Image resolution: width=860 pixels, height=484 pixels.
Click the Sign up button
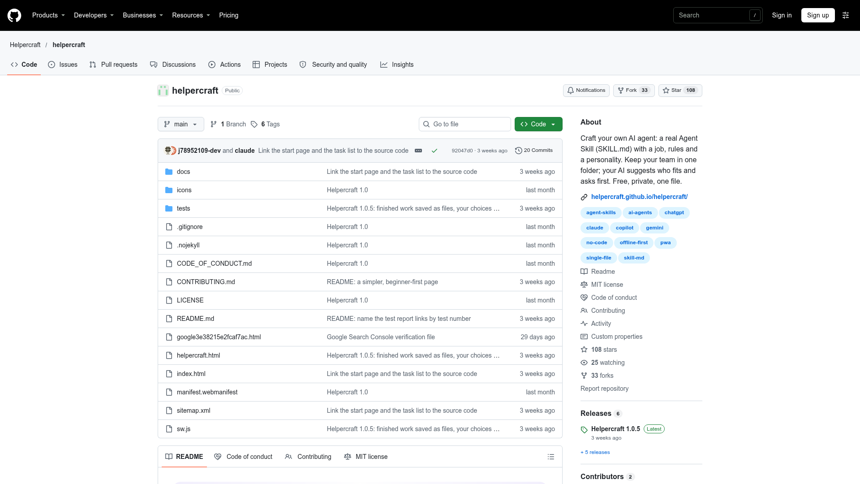pos(818,15)
